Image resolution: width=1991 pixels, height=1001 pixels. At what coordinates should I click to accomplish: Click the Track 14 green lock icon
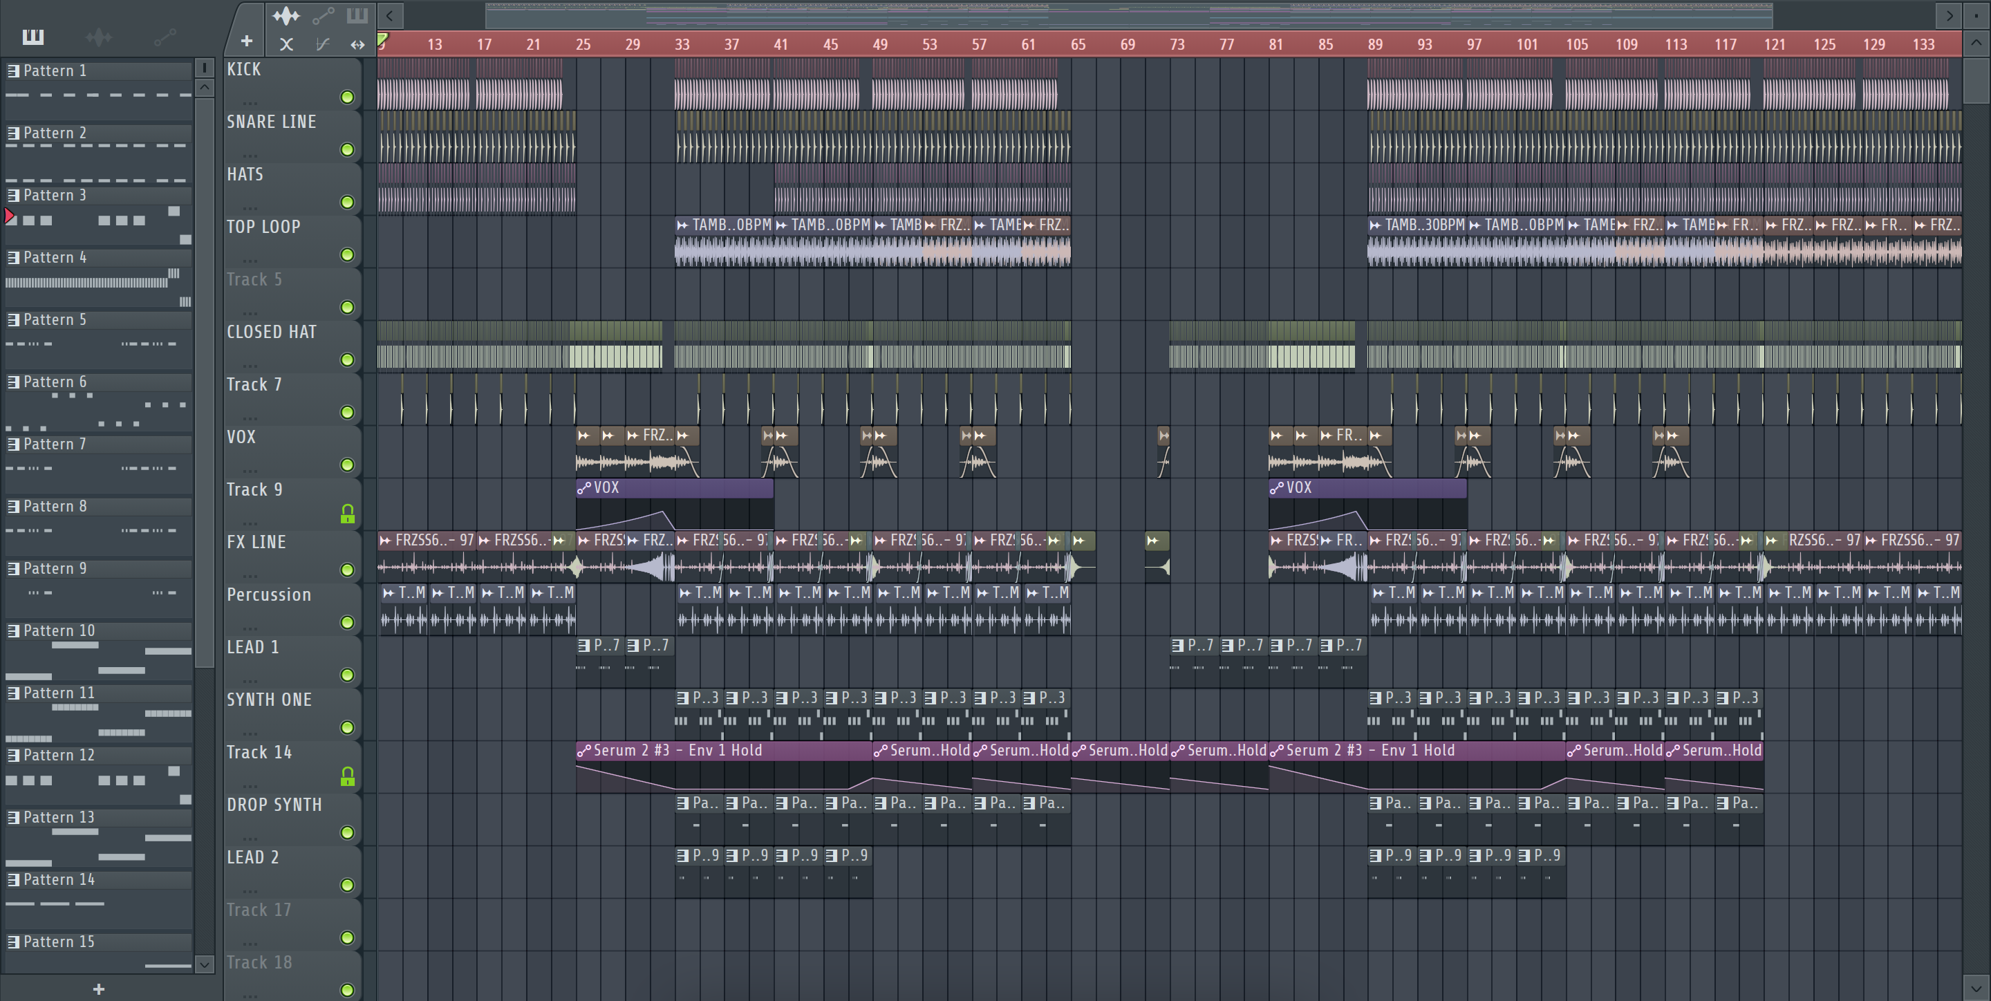pos(348,776)
